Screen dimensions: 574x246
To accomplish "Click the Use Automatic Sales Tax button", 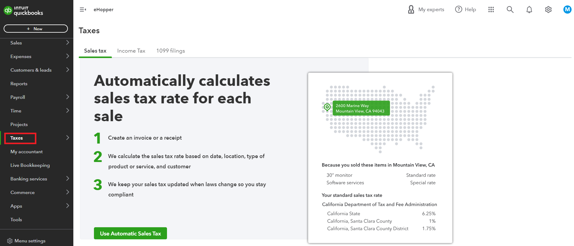I will (x=130, y=233).
